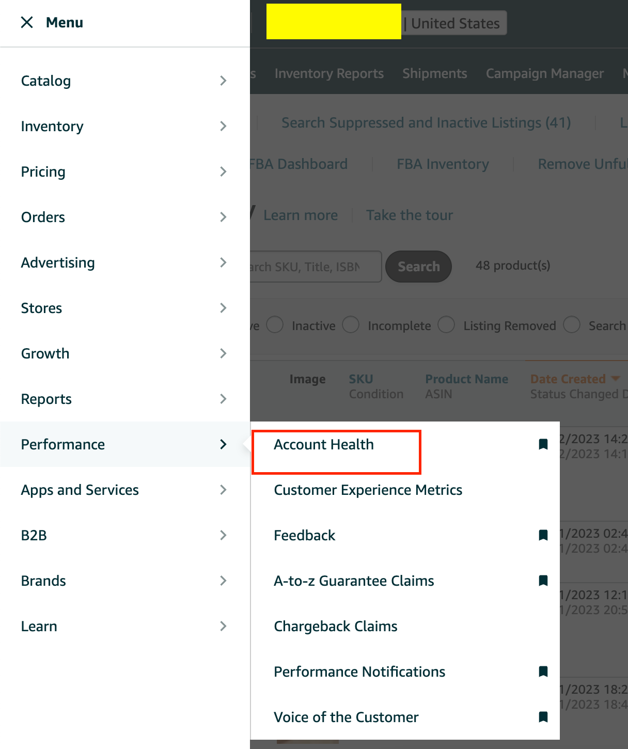This screenshot has height=749, width=628.
Task: Close the menu with the X icon
Action: (x=27, y=22)
